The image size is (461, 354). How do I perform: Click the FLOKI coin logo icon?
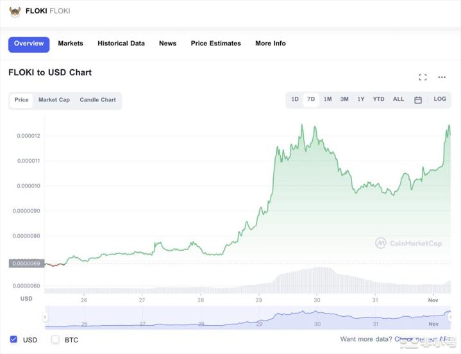click(x=15, y=11)
